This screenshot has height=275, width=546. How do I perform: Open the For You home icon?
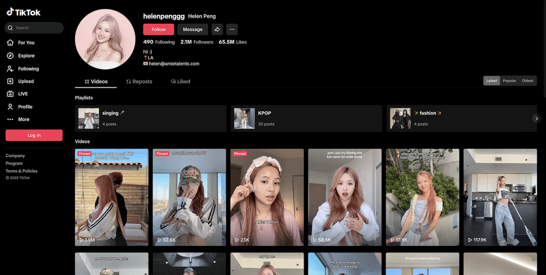11,43
